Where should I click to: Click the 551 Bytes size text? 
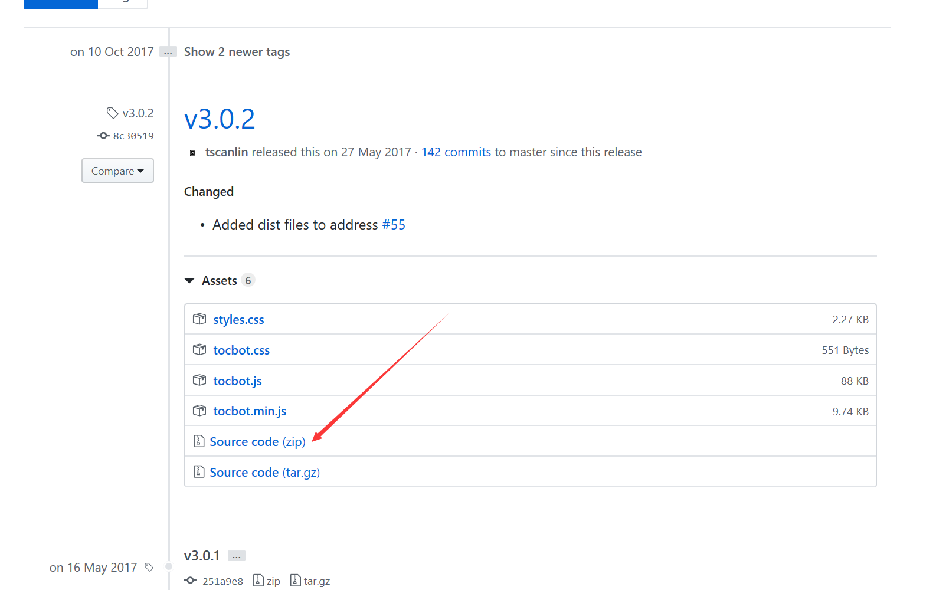[x=845, y=350]
